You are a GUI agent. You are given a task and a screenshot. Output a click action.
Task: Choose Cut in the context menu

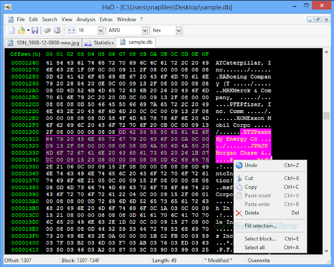pos(270,178)
